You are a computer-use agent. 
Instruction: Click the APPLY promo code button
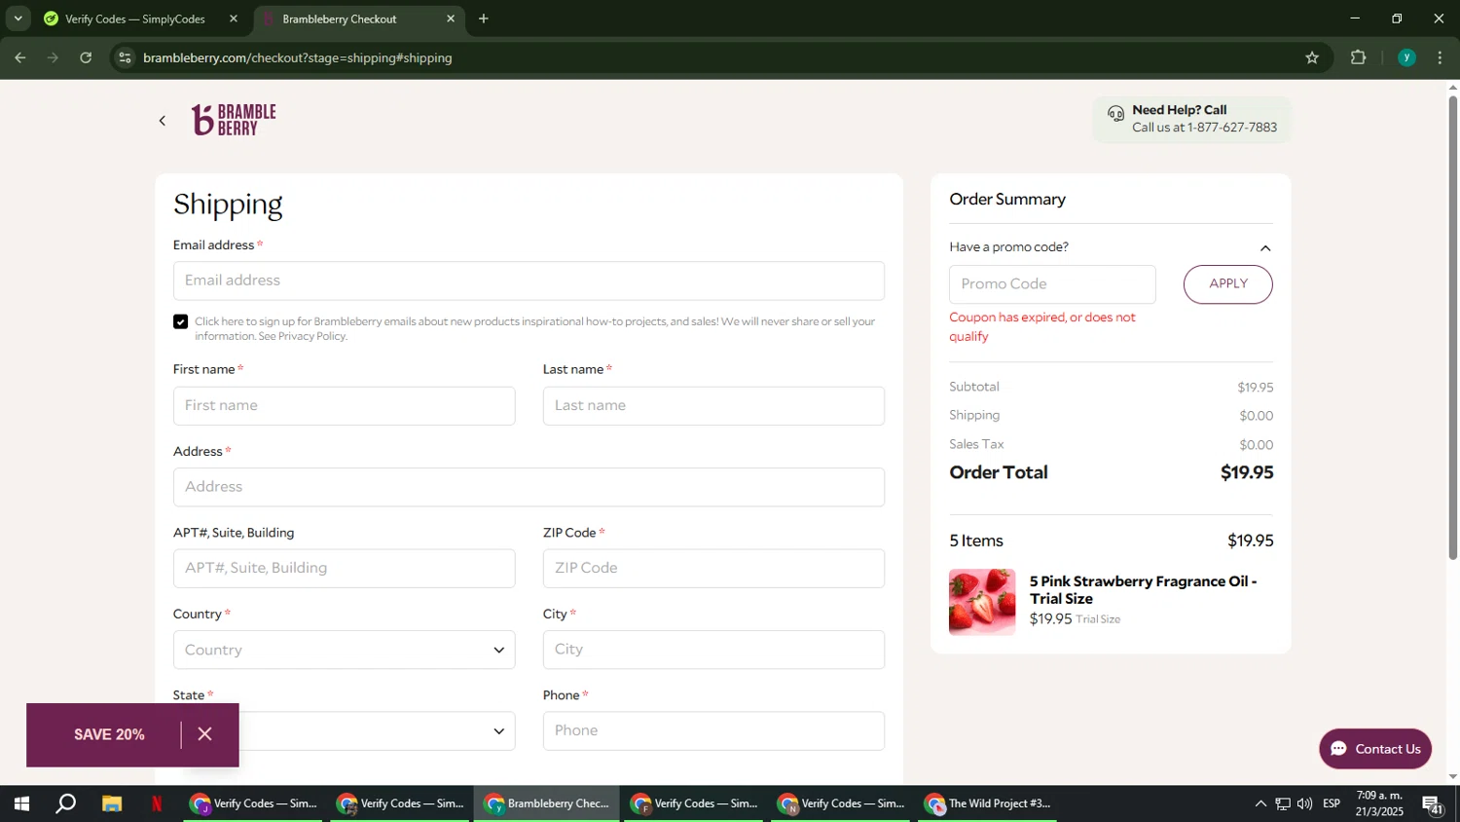pyautogui.click(x=1227, y=283)
